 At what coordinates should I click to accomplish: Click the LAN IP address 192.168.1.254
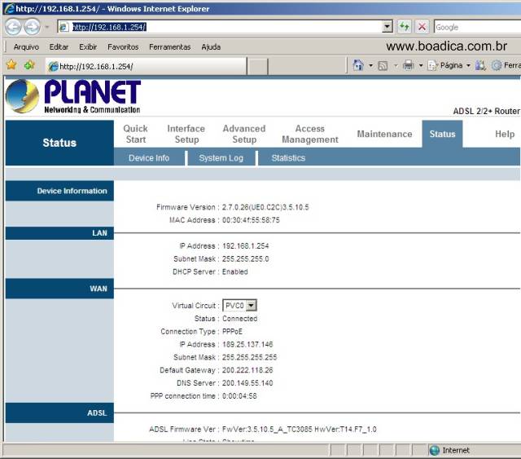[x=246, y=246]
